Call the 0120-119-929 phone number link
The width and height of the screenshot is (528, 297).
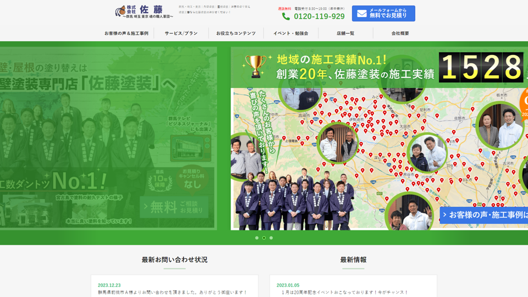coord(319,16)
